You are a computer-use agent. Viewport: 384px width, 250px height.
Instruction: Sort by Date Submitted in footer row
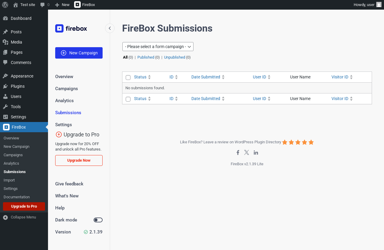(208, 99)
